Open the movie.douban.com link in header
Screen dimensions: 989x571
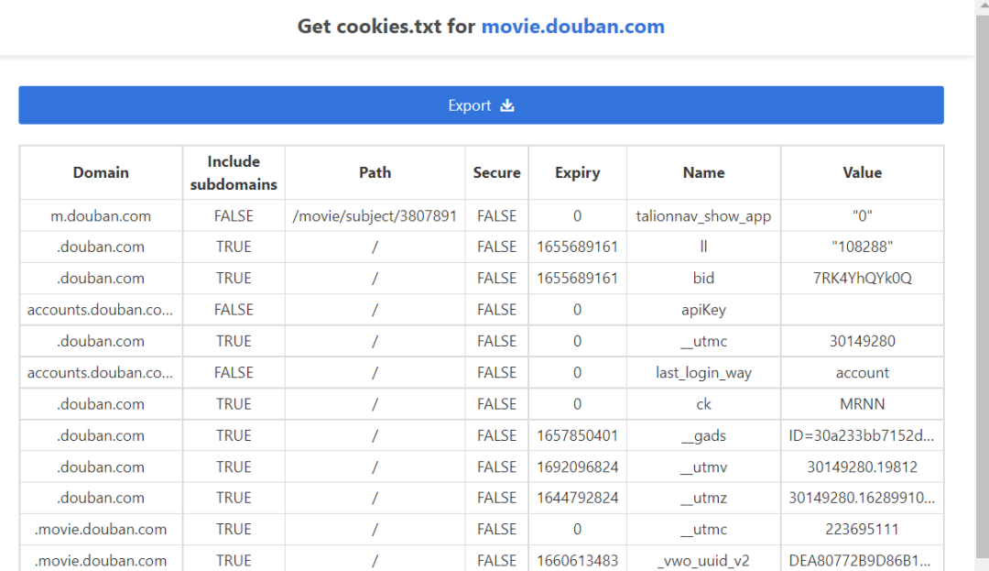(572, 27)
